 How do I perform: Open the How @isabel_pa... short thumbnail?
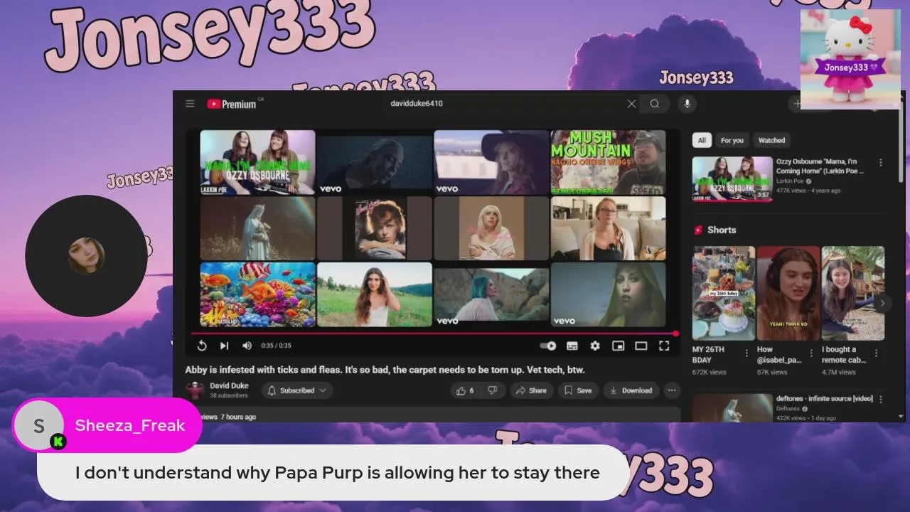point(788,293)
